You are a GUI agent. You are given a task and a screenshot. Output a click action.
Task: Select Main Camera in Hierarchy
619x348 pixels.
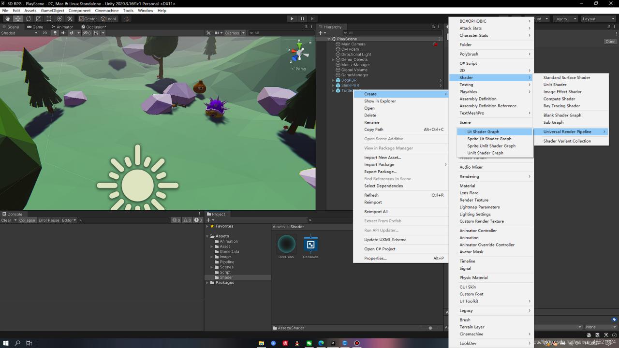coord(354,44)
